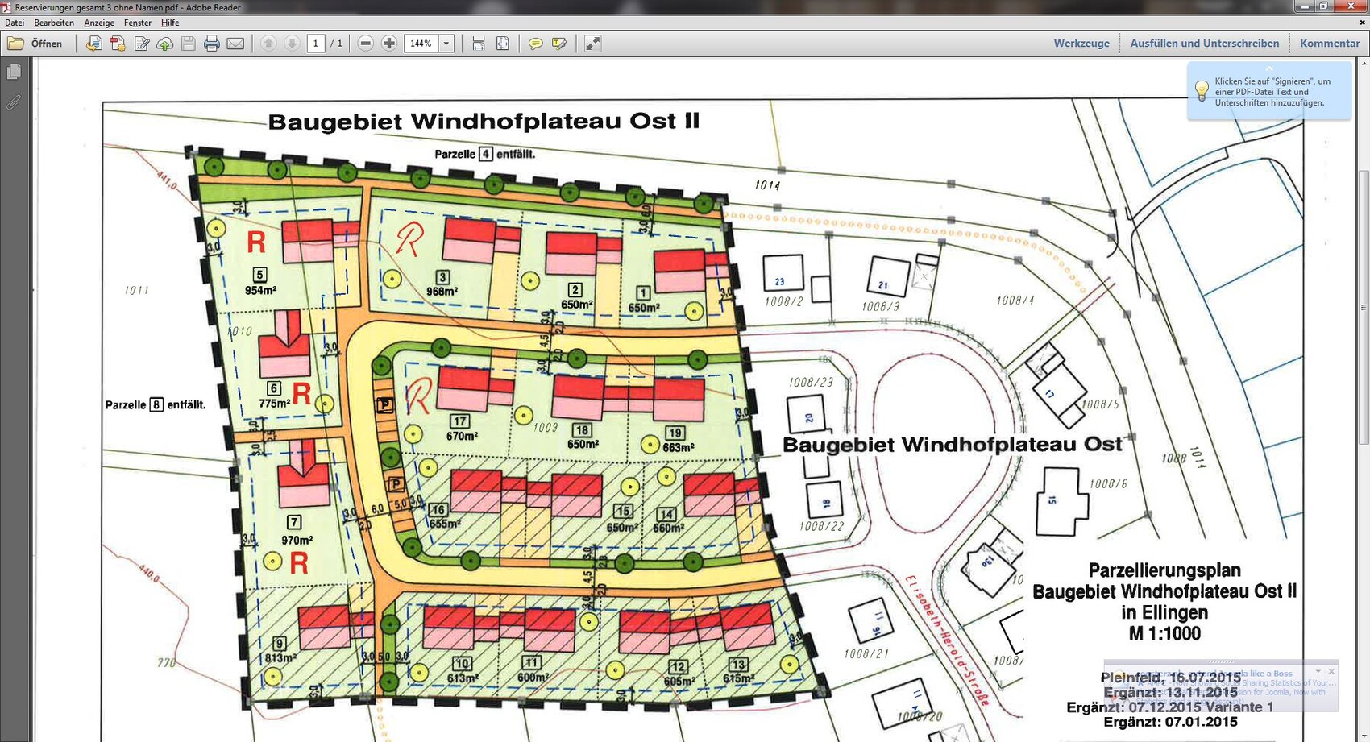Select the highlight text tool
Image resolution: width=1370 pixels, height=742 pixels.
point(558,44)
